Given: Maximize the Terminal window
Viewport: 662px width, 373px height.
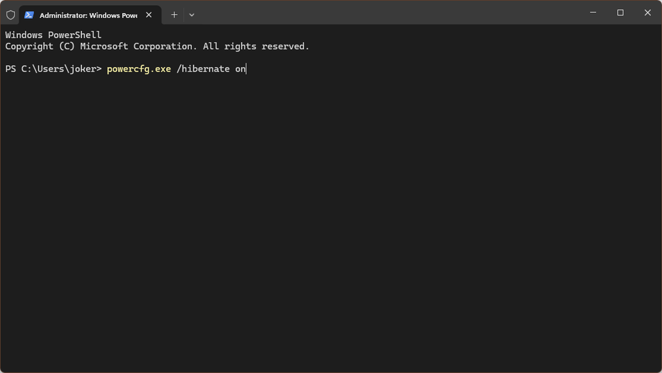Looking at the screenshot, I should click(620, 13).
